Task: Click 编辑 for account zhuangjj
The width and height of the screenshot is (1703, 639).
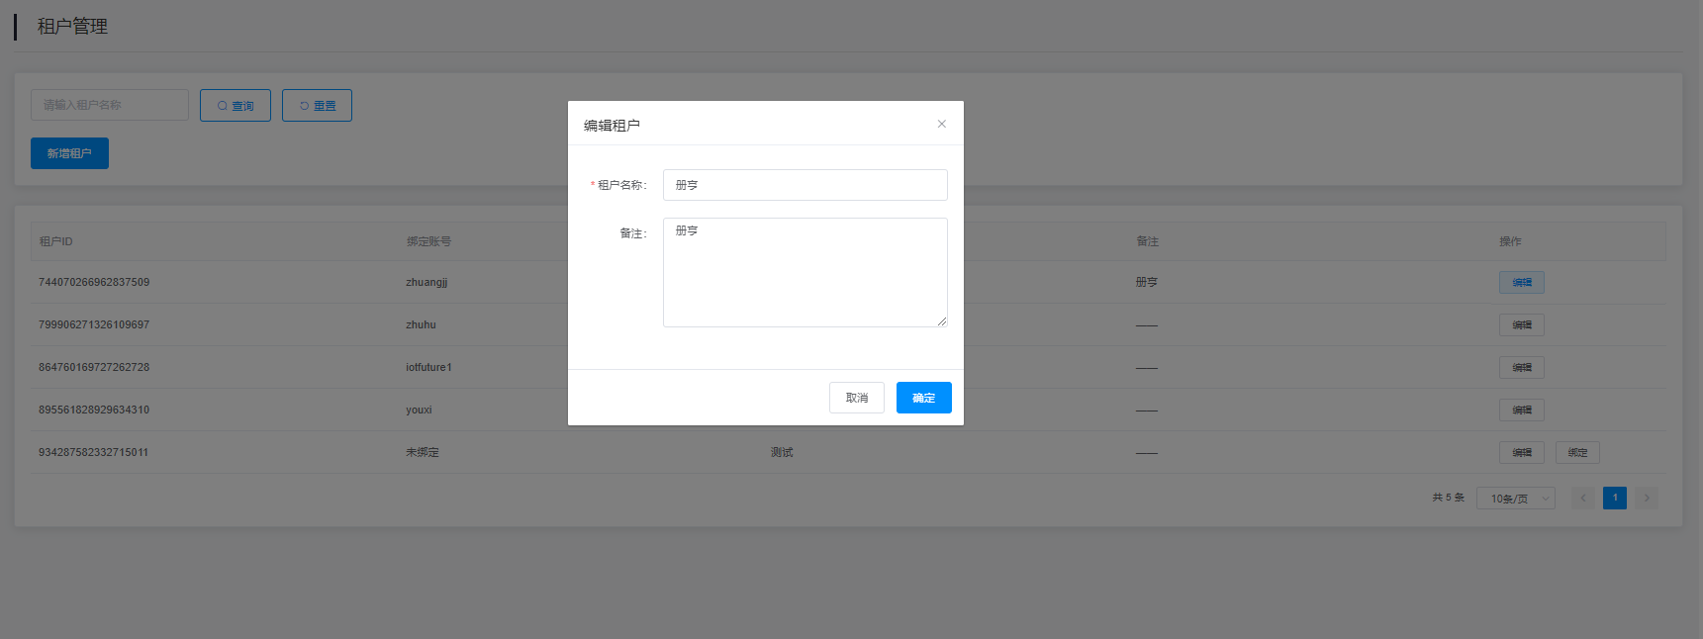Action: coord(1521,283)
